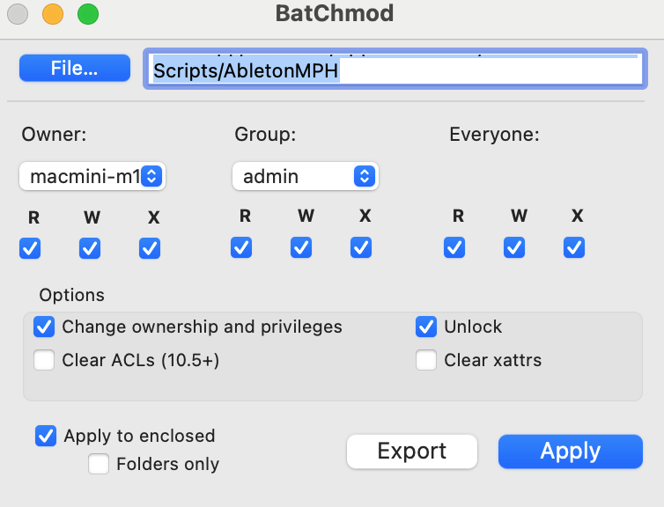The image size is (664, 507).
Task: Uncheck Owner read permission checkbox
Action: 30,248
